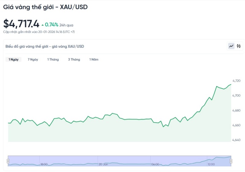Viewport: 245px width, 172px height.
Task: Click the 4,640 y-axis label
Action: click(x=237, y=140)
